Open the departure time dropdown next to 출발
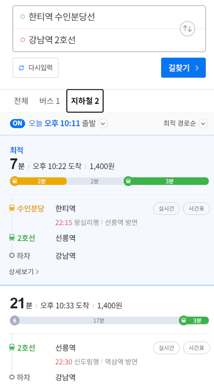Viewport: 214px width, 388px height. (103, 124)
